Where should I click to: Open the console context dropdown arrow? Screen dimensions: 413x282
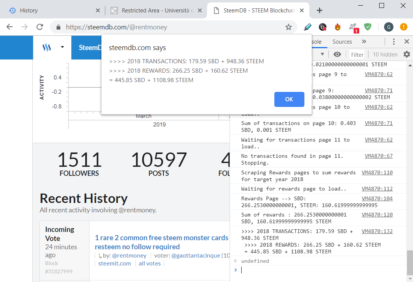point(322,54)
